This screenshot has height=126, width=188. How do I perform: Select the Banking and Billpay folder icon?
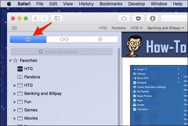(20, 93)
